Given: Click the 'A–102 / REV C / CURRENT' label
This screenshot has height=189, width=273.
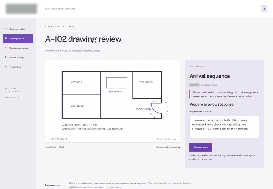Looking at the screenshot, I should 61,27.
